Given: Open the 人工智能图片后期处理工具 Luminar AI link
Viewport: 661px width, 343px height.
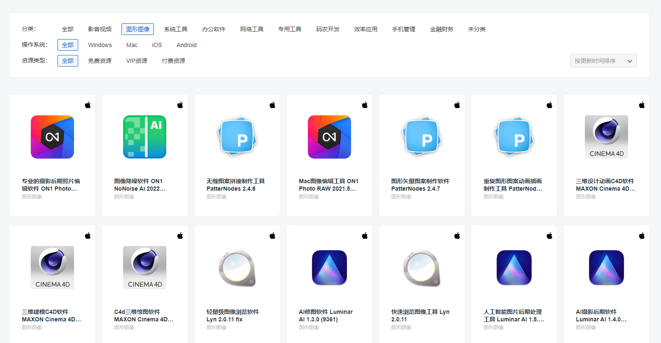Looking at the screenshot, I should [x=514, y=316].
